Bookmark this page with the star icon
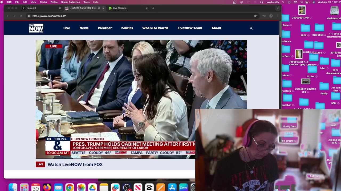 pos(255,16)
